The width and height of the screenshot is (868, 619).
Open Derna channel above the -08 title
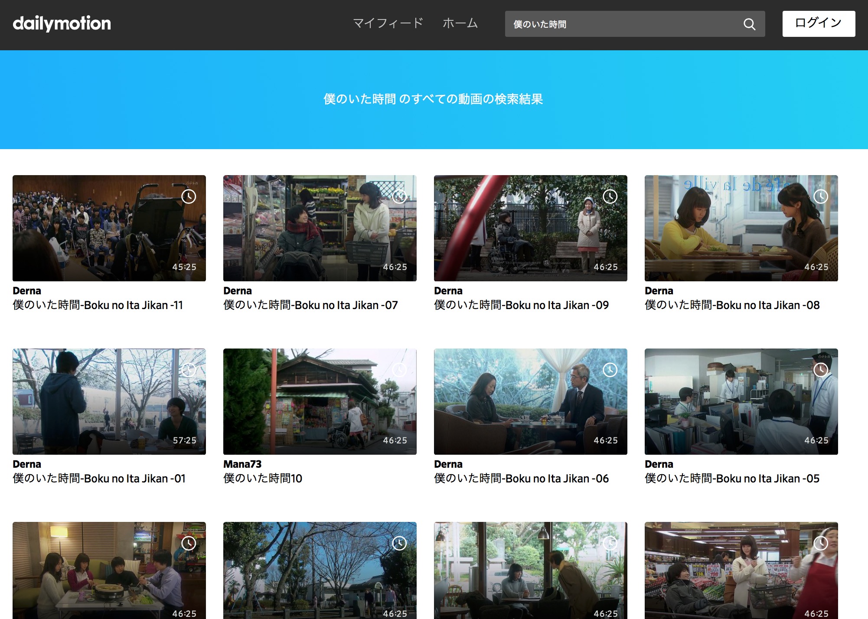pyautogui.click(x=659, y=291)
